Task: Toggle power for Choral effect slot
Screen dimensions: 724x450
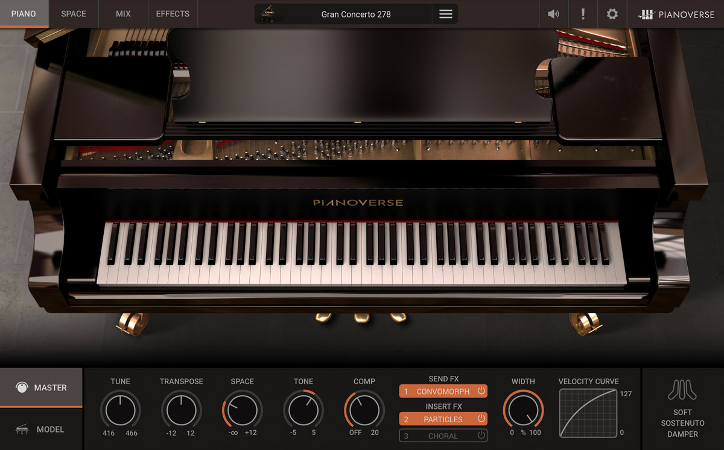Action: coord(481,436)
